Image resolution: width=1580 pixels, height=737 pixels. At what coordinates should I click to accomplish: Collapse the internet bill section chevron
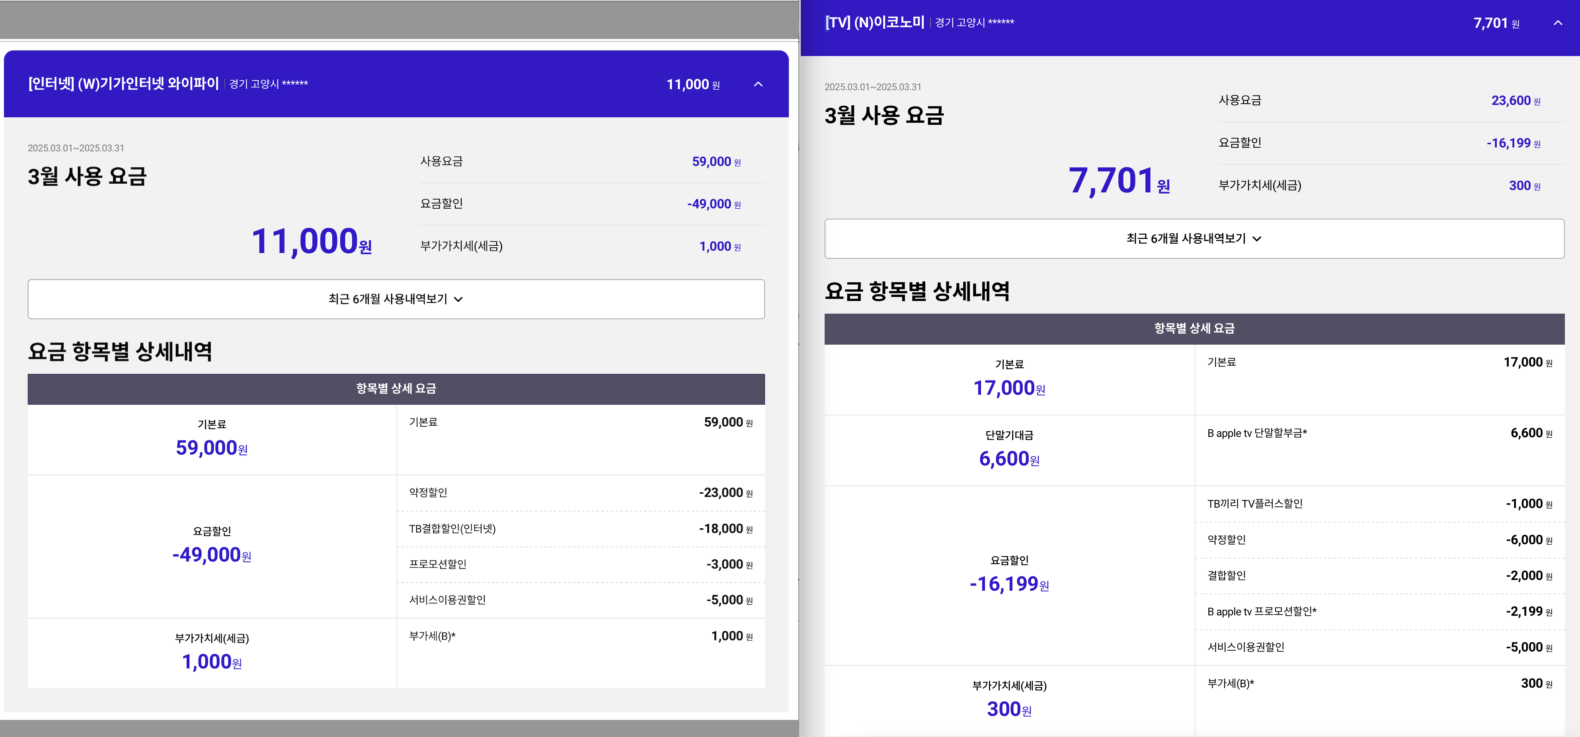click(x=758, y=85)
